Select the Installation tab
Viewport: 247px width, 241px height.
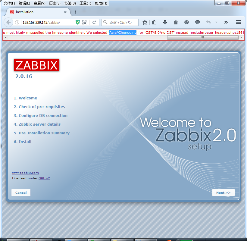tap(38, 12)
